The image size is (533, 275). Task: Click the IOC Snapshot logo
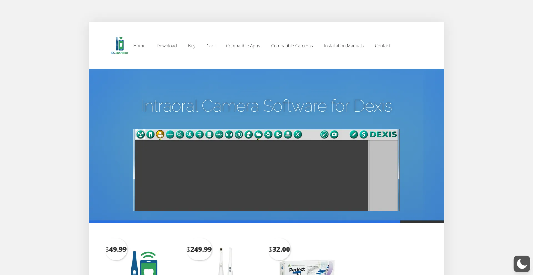[119, 45]
